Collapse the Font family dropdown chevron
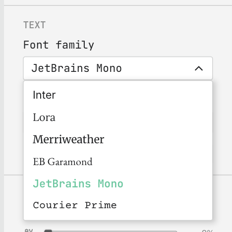Image resolution: width=232 pixels, height=232 pixels. 199,68
